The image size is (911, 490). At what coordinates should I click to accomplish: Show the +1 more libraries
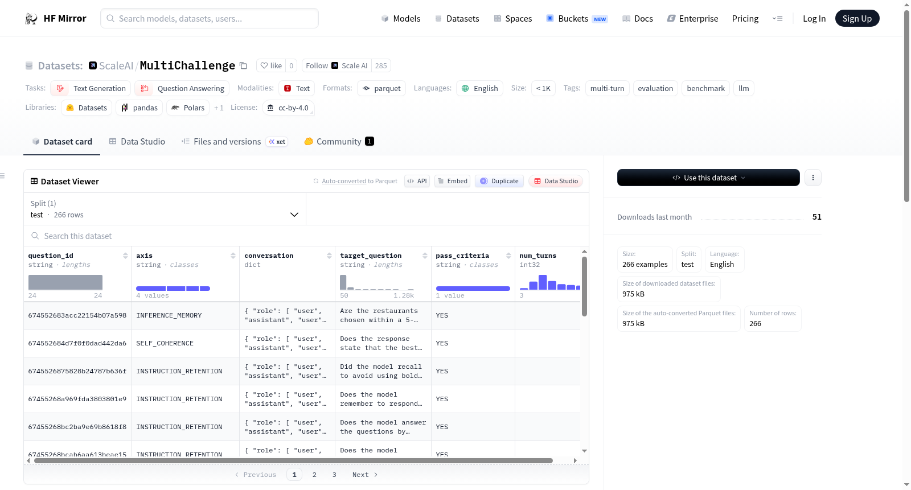[x=219, y=108]
